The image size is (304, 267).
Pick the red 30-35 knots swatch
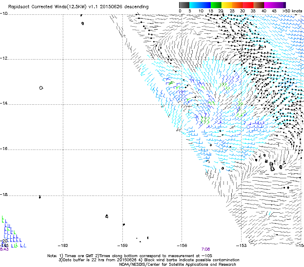(x=248, y=5)
